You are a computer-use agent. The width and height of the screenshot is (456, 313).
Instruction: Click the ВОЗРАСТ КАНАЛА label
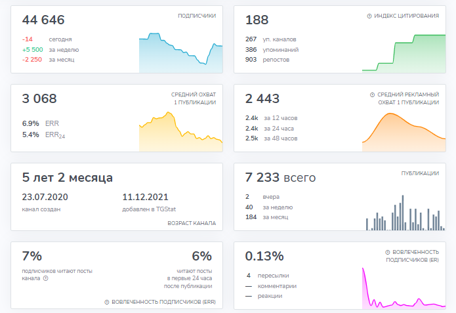pyautogui.click(x=192, y=223)
